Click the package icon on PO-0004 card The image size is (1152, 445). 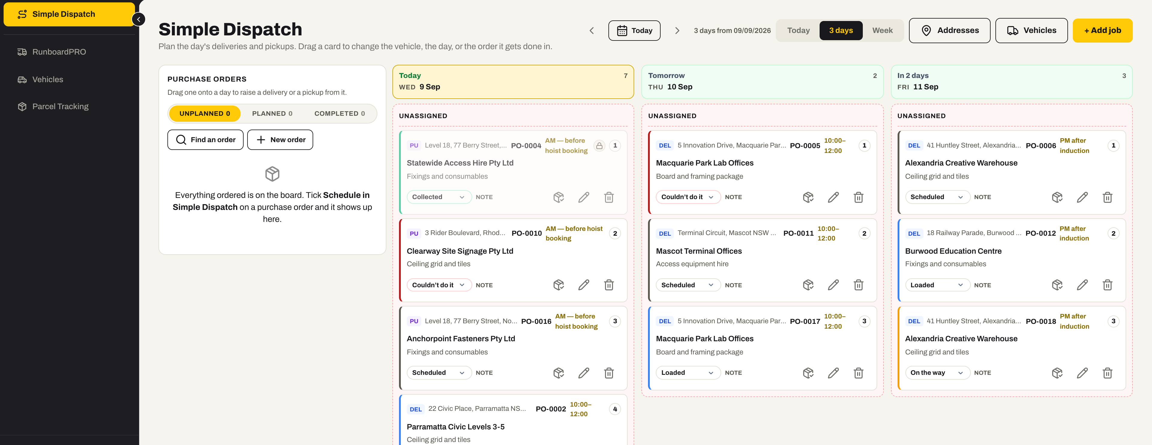[559, 197]
